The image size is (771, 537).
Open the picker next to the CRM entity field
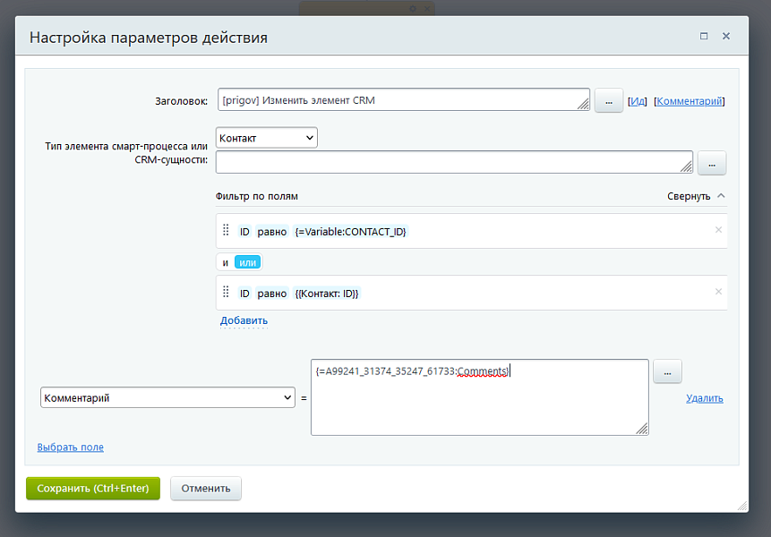(712, 162)
